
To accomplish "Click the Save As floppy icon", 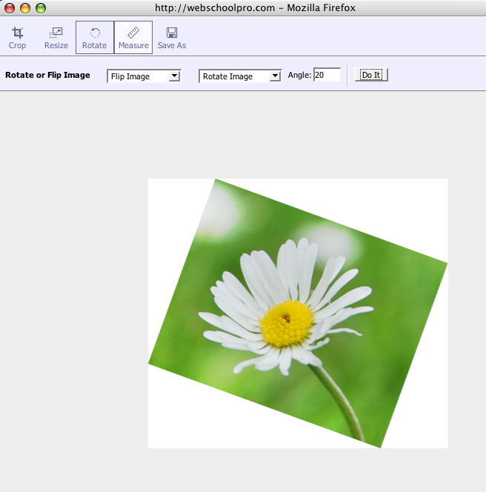I will point(172,33).
